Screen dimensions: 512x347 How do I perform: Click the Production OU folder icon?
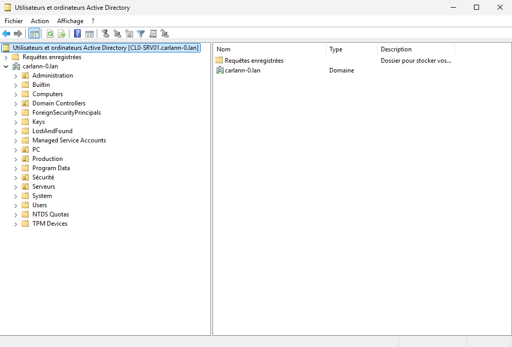(x=25, y=158)
